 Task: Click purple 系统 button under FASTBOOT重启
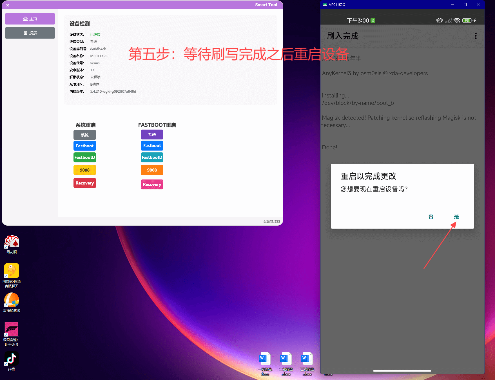(x=152, y=135)
